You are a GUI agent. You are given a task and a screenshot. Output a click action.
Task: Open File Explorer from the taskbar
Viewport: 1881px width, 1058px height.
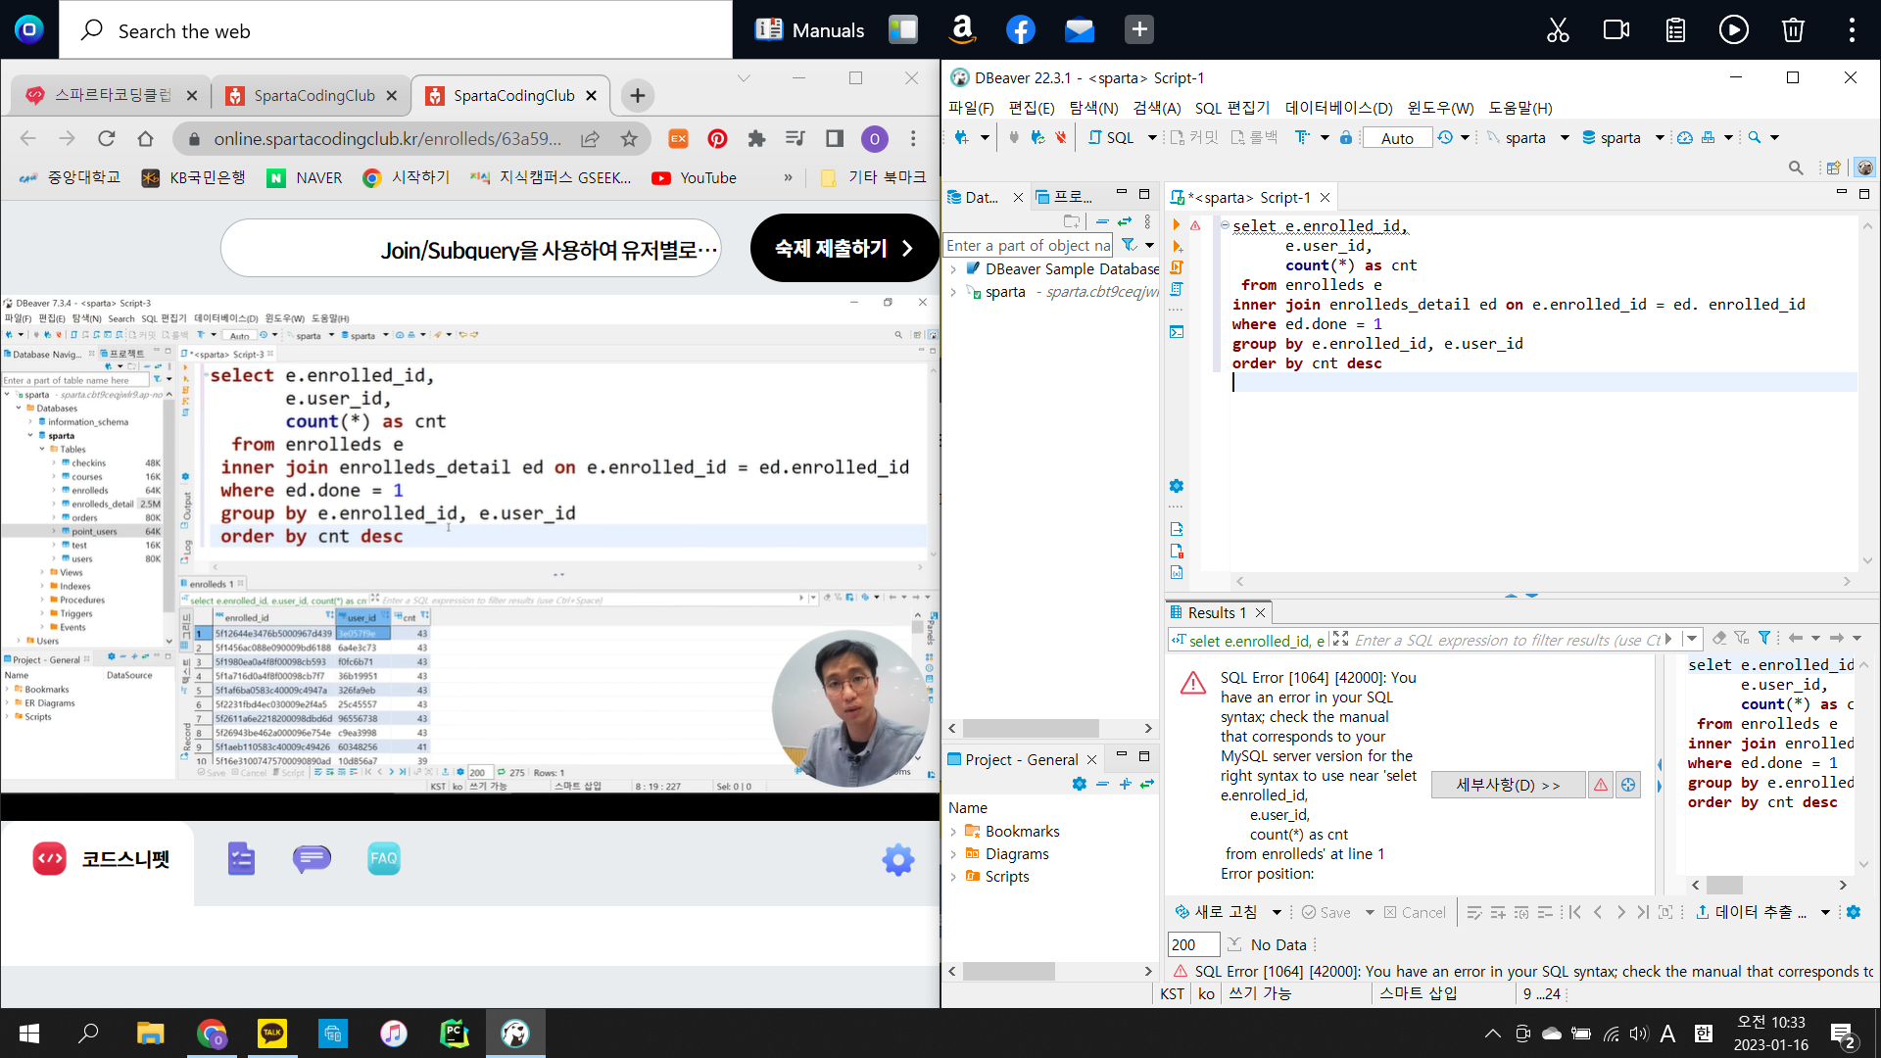tap(150, 1034)
